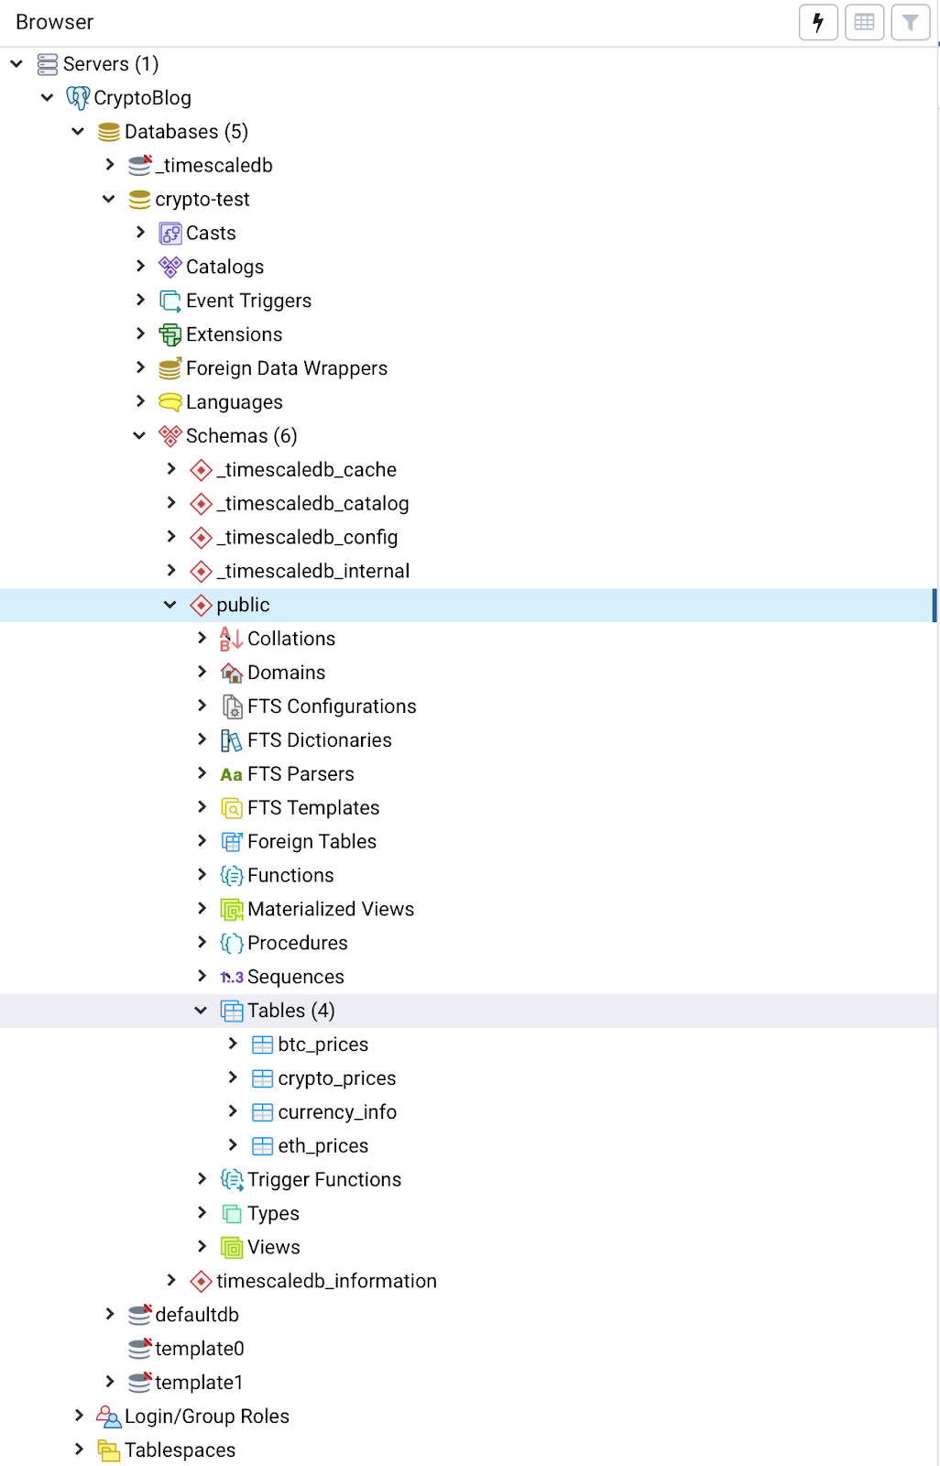Viewport: 940px width, 1466px height.
Task: Select the eth_prices table
Action: click(x=322, y=1146)
